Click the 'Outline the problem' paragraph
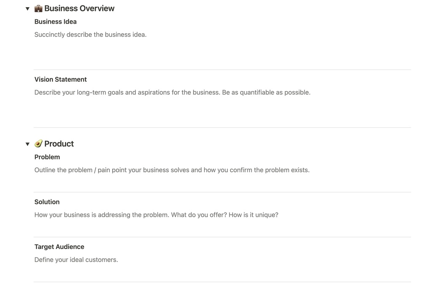 click(172, 170)
